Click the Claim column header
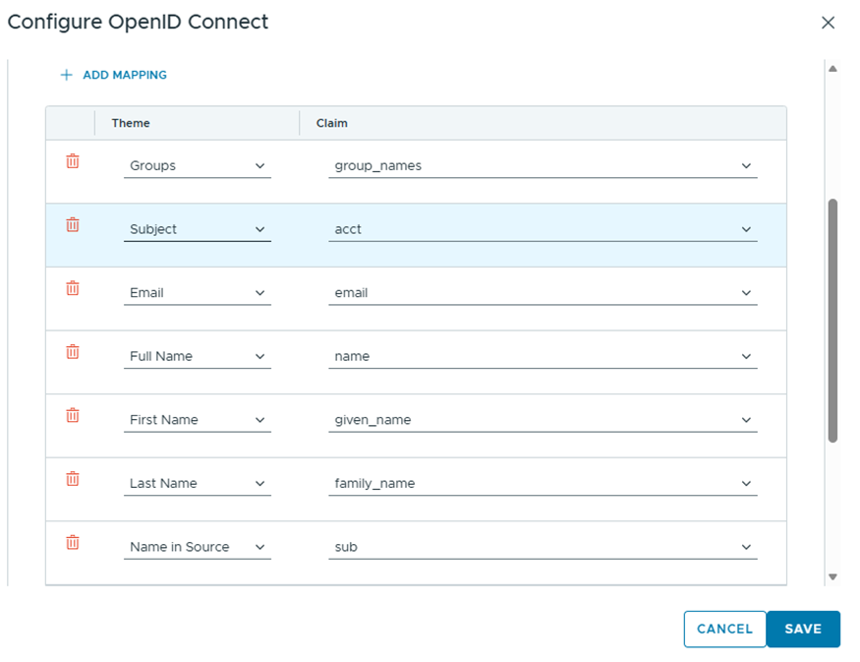Viewport: 860px width, 662px height. pyautogui.click(x=332, y=124)
